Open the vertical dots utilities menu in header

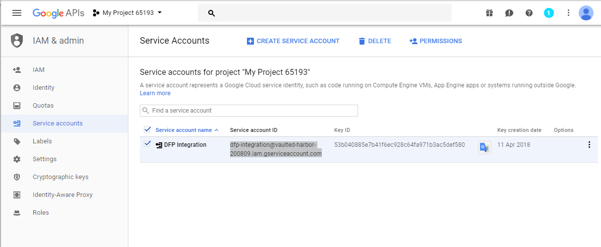click(568, 13)
